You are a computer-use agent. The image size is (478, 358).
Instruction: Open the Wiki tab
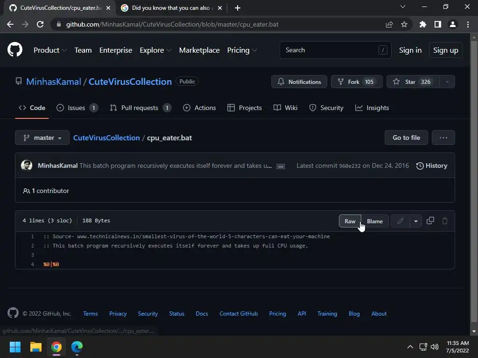(x=285, y=108)
